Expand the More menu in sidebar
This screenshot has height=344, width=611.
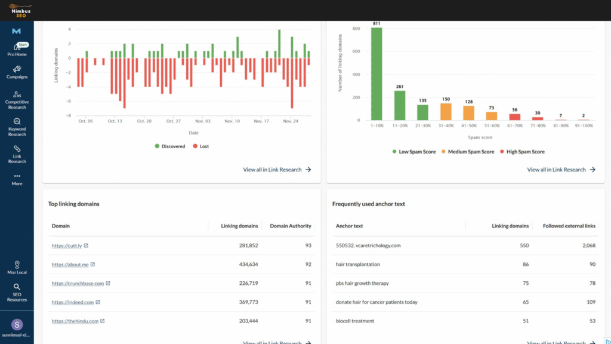(17, 179)
